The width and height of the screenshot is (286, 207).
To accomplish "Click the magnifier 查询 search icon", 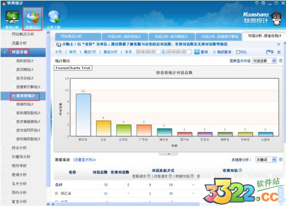I will [197, 52].
